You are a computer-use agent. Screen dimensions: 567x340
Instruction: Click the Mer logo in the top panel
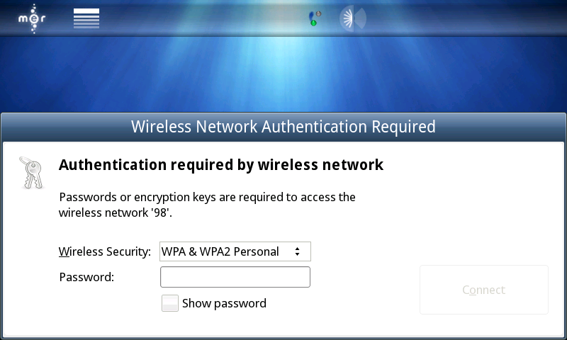coord(32,18)
